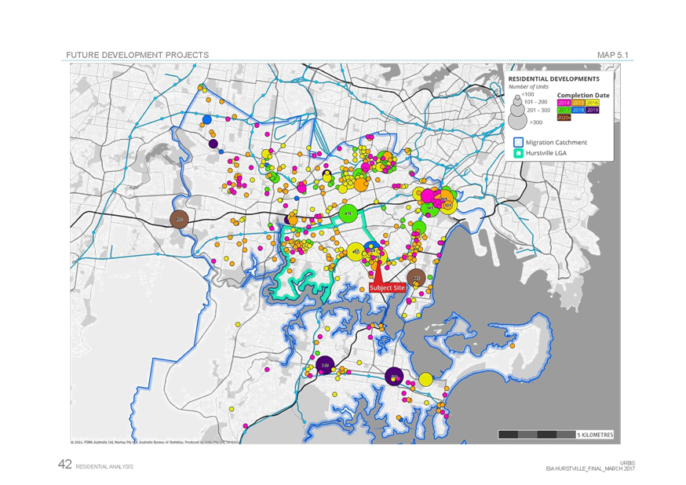Click the 2014 magenta completion date swatch
686x485 pixels.
(564, 102)
